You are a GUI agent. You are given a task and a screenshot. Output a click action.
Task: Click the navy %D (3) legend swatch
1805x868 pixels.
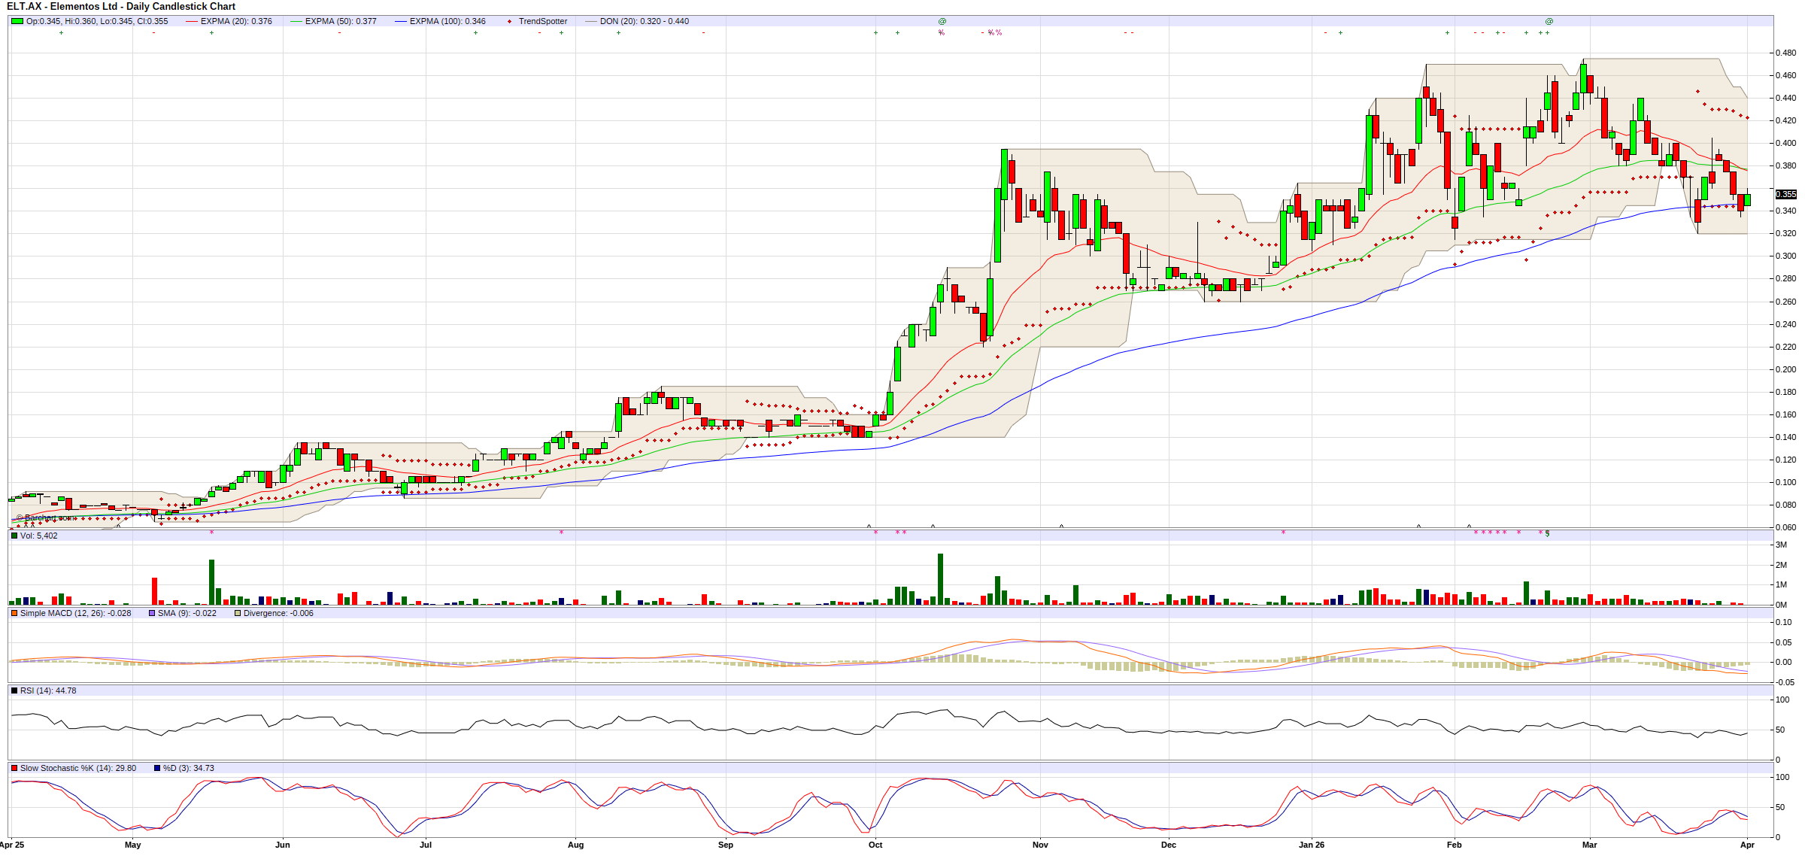157,768
